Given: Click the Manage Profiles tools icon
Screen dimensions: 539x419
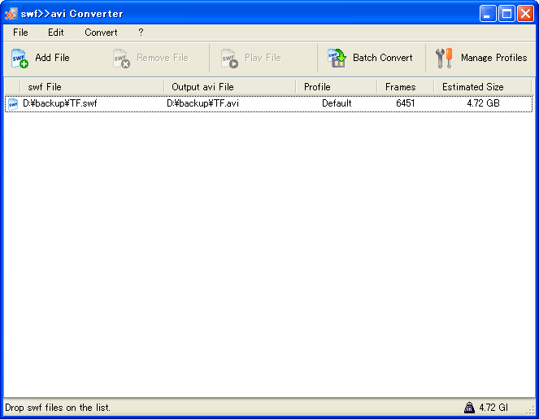Looking at the screenshot, I should click(444, 58).
